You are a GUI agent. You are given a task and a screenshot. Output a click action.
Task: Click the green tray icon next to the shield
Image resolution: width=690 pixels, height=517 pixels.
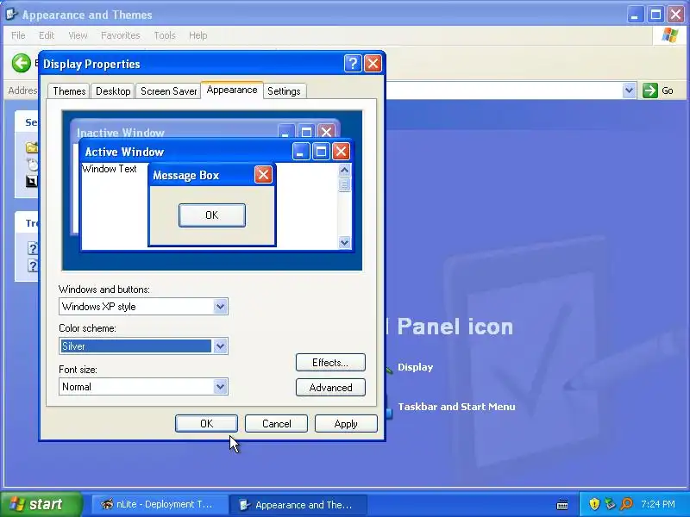(610, 504)
